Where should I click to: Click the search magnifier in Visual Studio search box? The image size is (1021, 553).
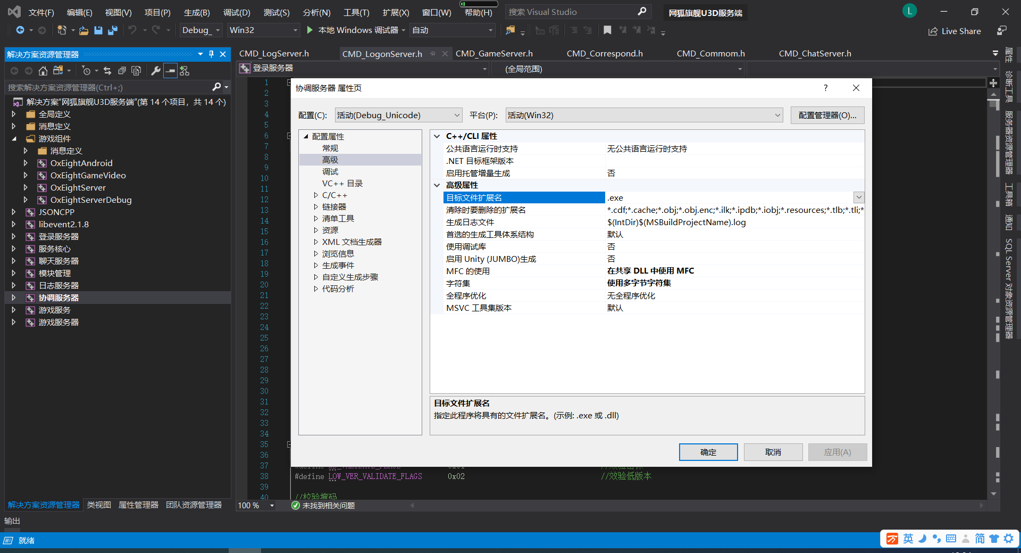[x=642, y=11]
